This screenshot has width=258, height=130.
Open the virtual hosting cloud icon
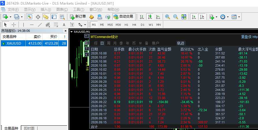[x=100, y=17]
